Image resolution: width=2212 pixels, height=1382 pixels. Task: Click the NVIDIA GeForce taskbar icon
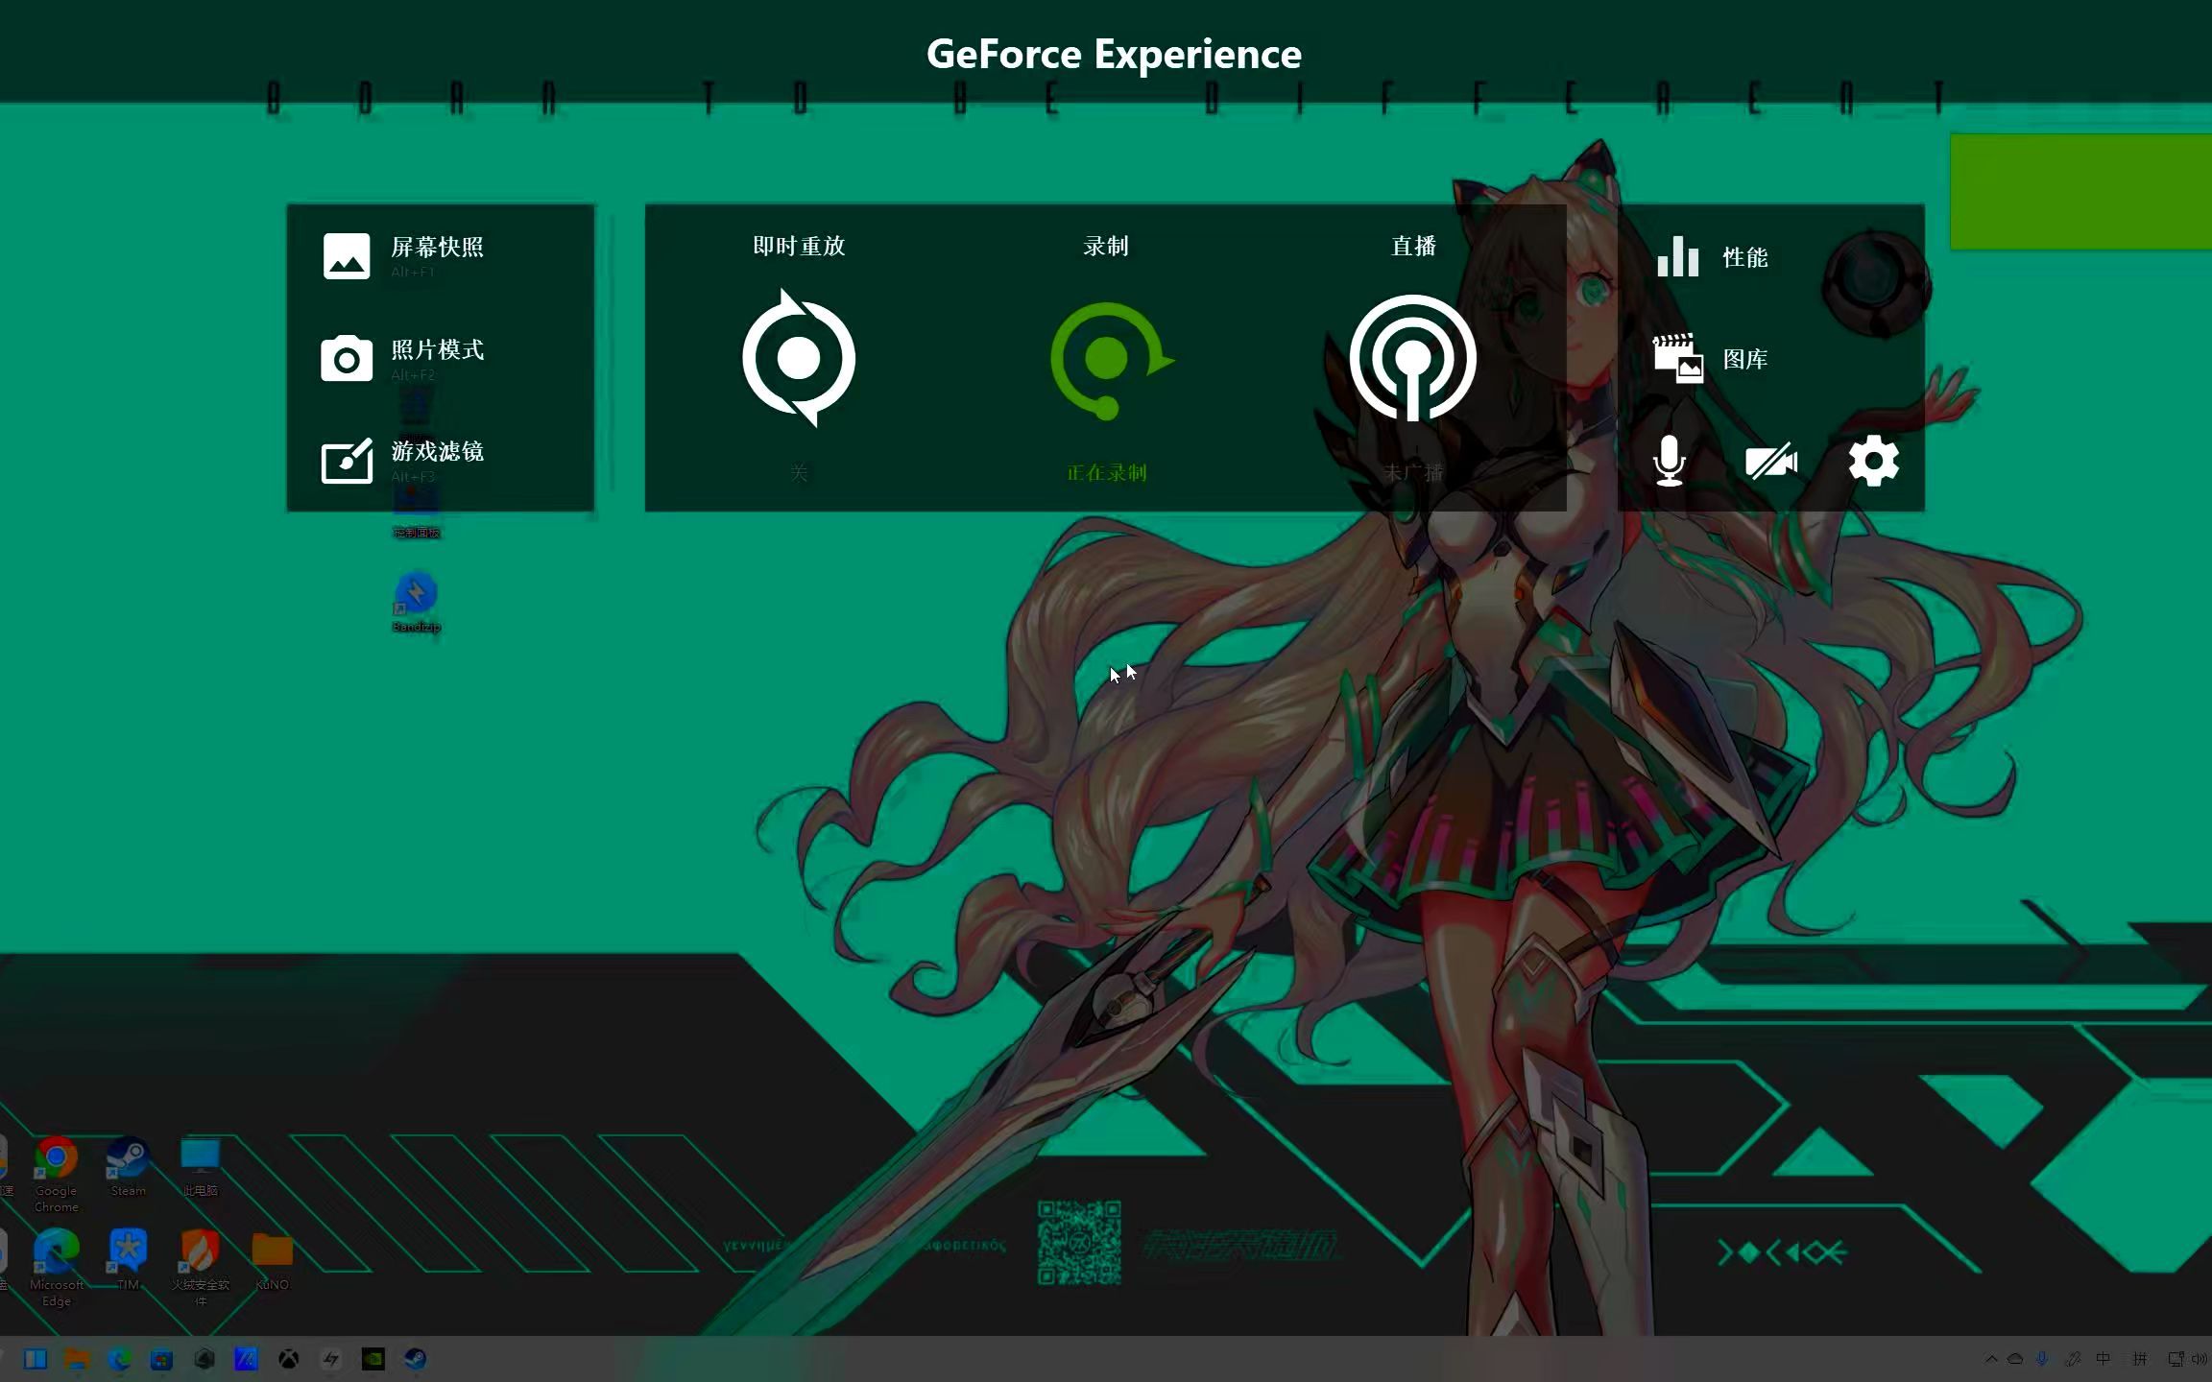tap(373, 1358)
